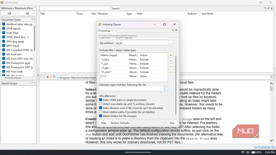Click the Zip archives text field
The width and height of the screenshot is (276, 155).
(141, 43)
